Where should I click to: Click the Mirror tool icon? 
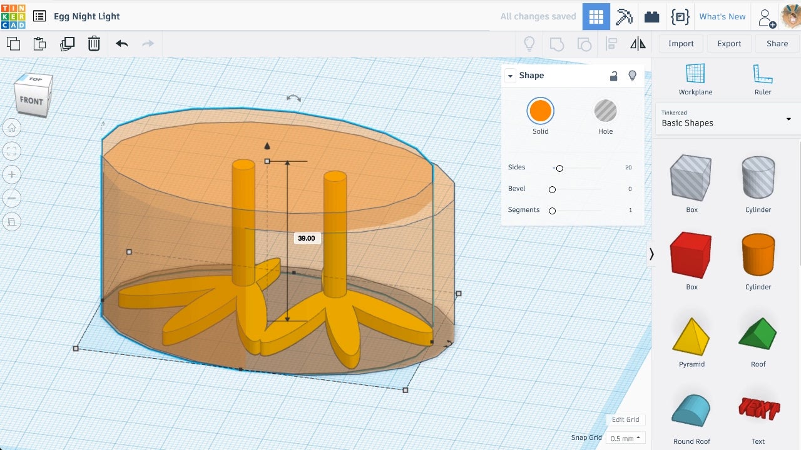638,44
